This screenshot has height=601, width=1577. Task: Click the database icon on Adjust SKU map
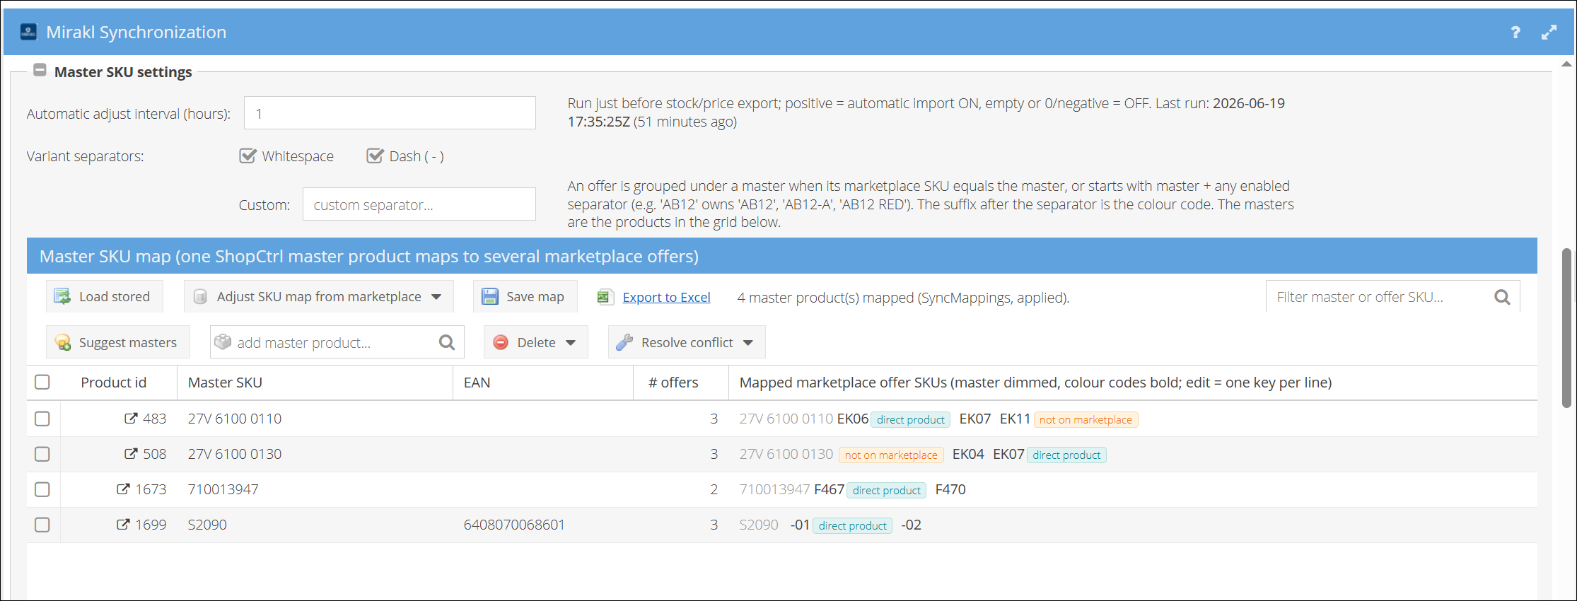(200, 296)
